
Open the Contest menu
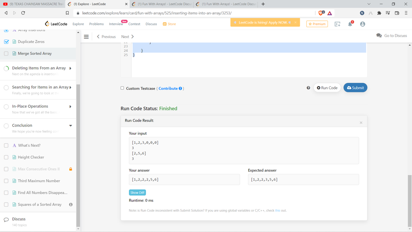coord(134,24)
